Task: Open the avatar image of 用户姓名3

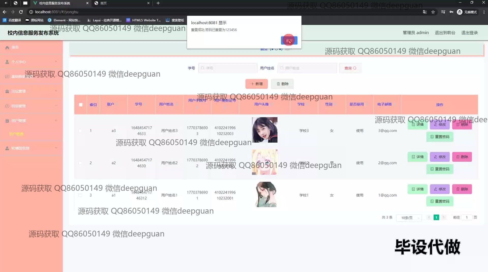Action: (x=265, y=130)
